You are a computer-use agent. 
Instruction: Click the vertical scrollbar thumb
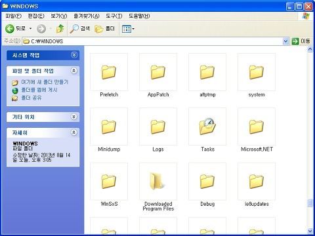310,203
